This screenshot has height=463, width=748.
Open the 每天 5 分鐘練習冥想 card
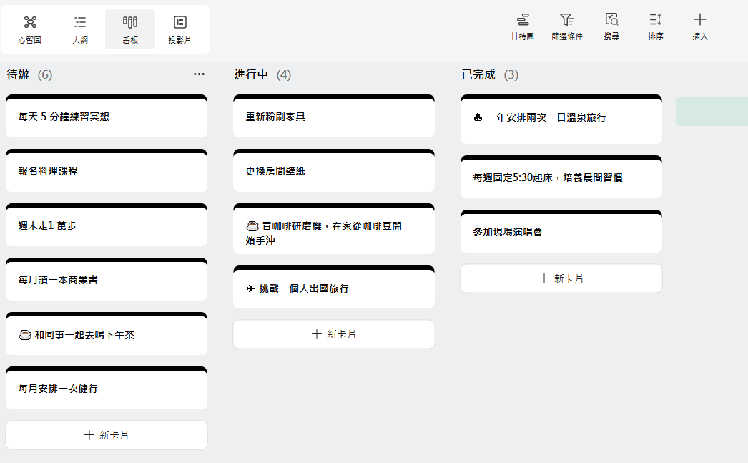[x=107, y=117]
